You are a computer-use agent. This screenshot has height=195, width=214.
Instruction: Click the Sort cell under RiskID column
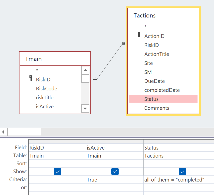coord(57,164)
